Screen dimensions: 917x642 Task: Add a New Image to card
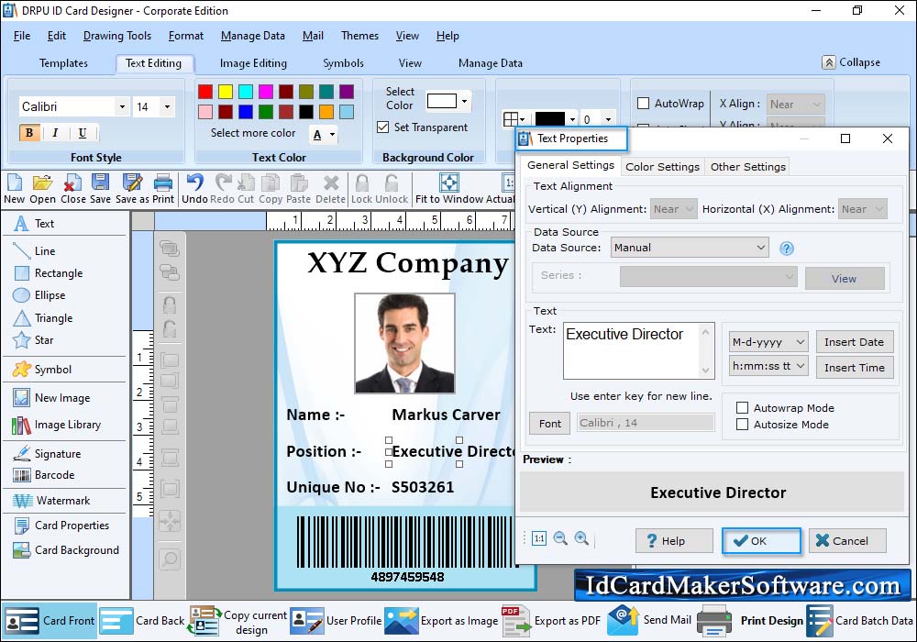[x=51, y=398]
